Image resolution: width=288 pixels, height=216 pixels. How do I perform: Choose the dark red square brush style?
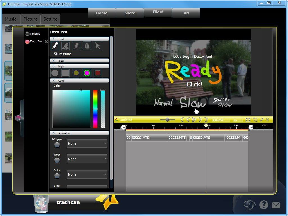(x=98, y=73)
